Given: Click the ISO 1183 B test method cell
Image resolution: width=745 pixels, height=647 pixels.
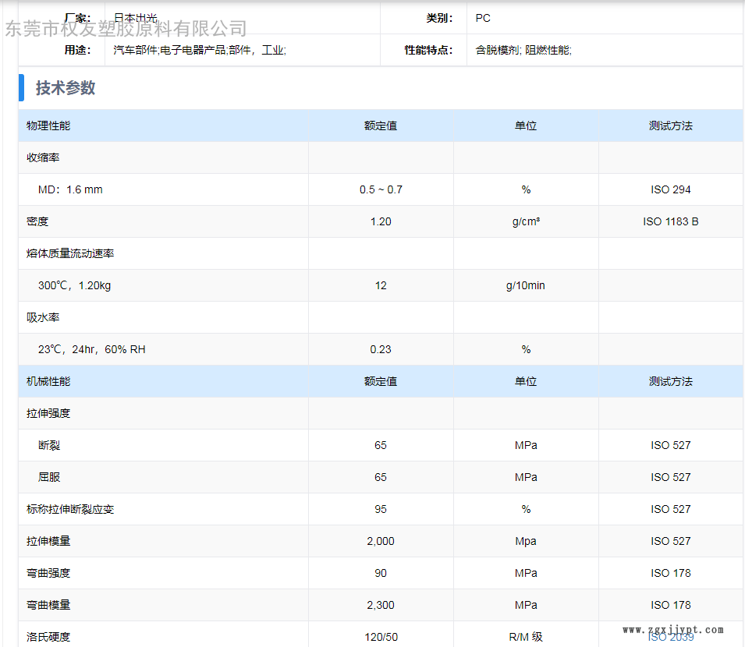Looking at the screenshot, I should pos(670,221).
